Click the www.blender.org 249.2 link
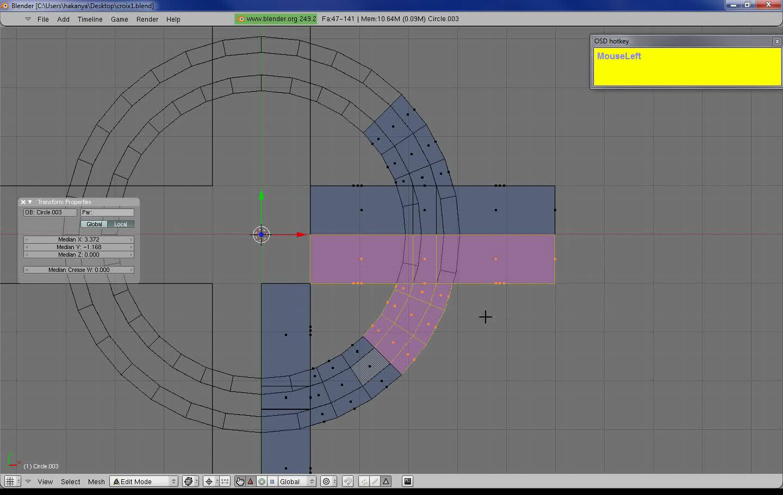 point(276,19)
